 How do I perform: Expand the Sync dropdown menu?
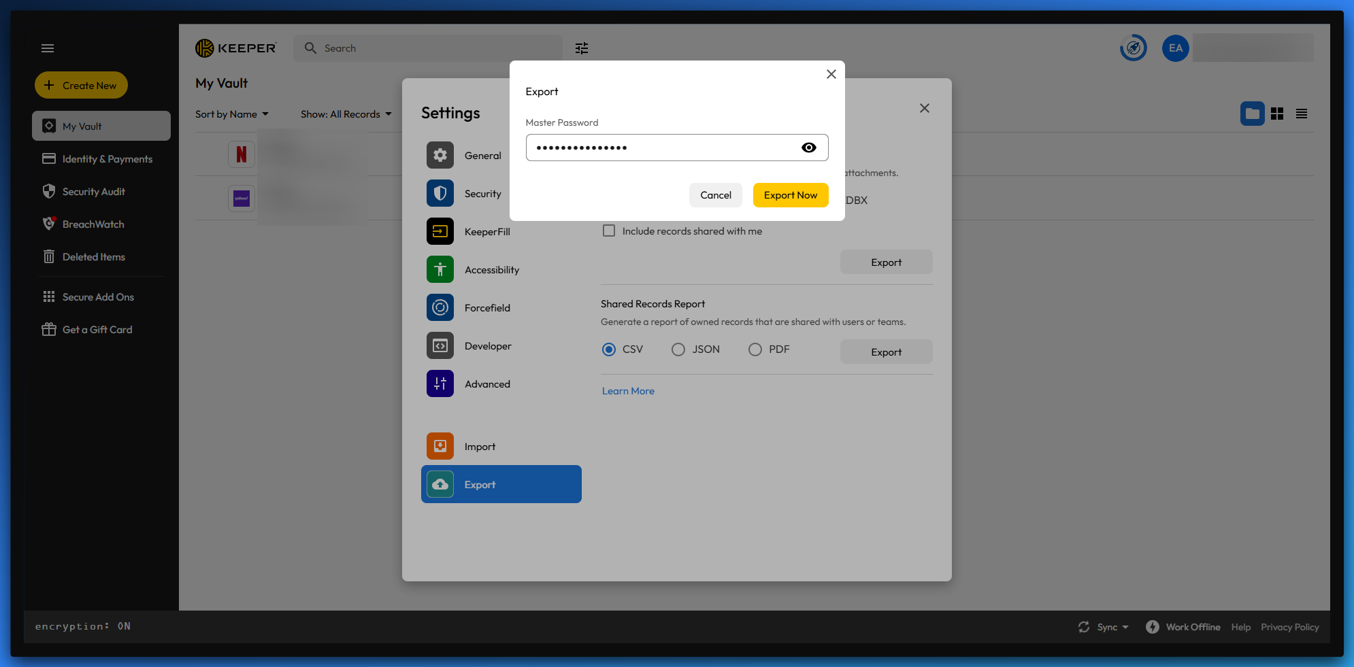coord(1104,627)
